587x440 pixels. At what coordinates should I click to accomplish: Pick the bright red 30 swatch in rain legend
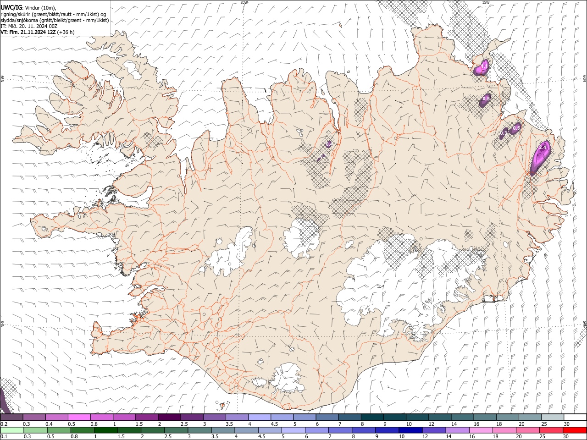[574, 430]
